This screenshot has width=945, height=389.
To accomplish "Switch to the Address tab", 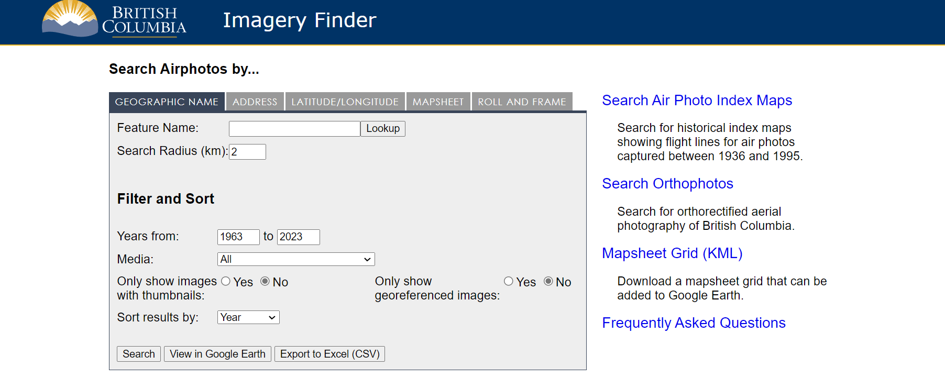I will pyautogui.click(x=255, y=102).
